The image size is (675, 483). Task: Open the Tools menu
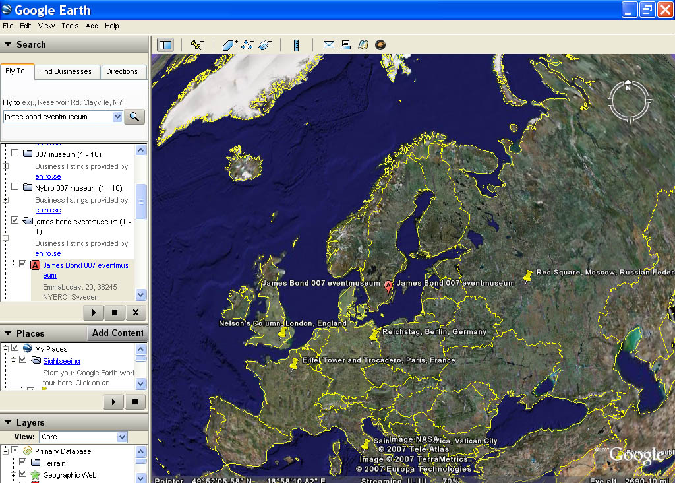(70, 26)
